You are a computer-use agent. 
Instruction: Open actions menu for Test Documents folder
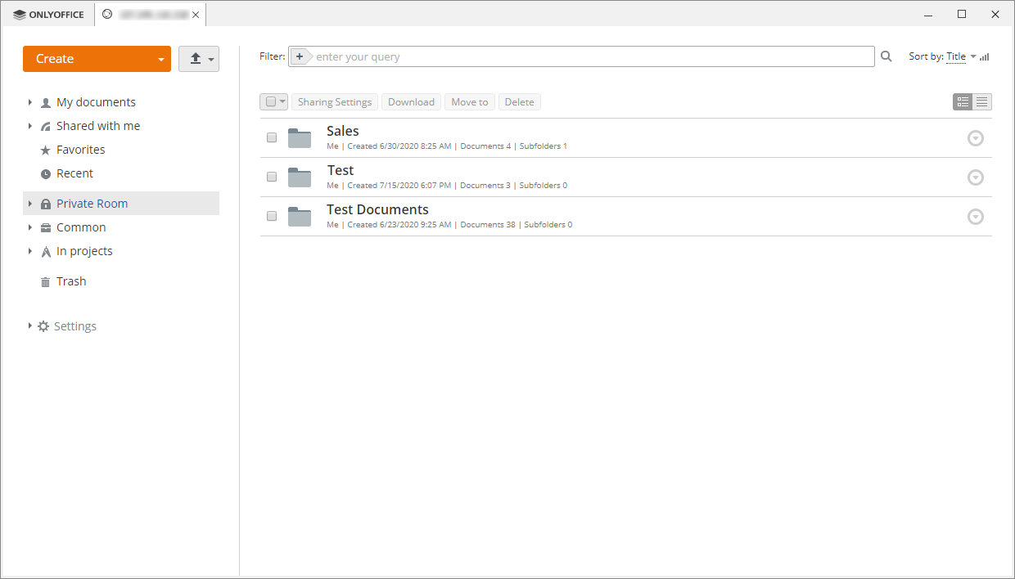click(x=975, y=217)
